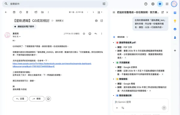The width and height of the screenshot is (180, 115).
Task: Click sender avatar of 黃若彤
Action: pyautogui.click(x=7, y=35)
